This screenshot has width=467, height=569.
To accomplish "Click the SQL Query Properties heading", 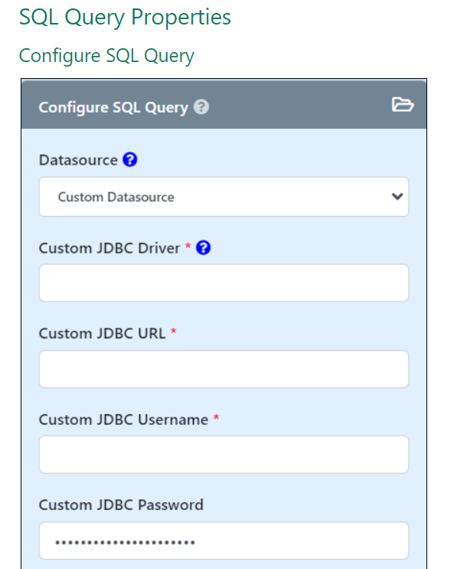I will 125,17.
